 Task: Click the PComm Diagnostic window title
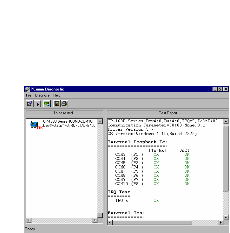pyautogui.click(x=47, y=89)
